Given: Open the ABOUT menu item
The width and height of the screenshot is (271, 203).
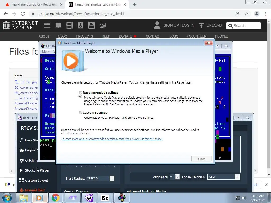Looking at the screenshot, I should (x=44, y=36).
